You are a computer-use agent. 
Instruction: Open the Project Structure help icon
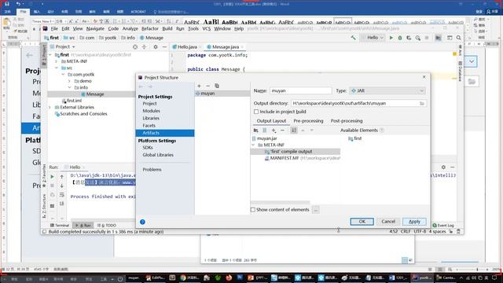[x=142, y=222]
